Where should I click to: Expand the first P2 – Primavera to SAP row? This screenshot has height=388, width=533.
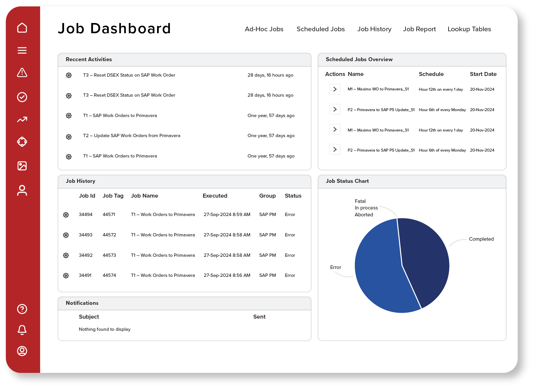(x=335, y=109)
